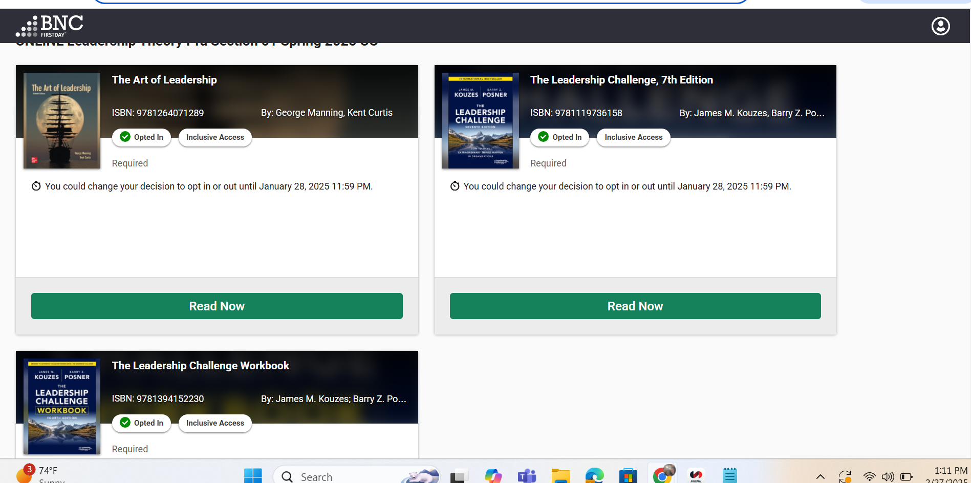Click the timer icon on Leadership Challenge 7th Edition card

pyautogui.click(x=455, y=186)
